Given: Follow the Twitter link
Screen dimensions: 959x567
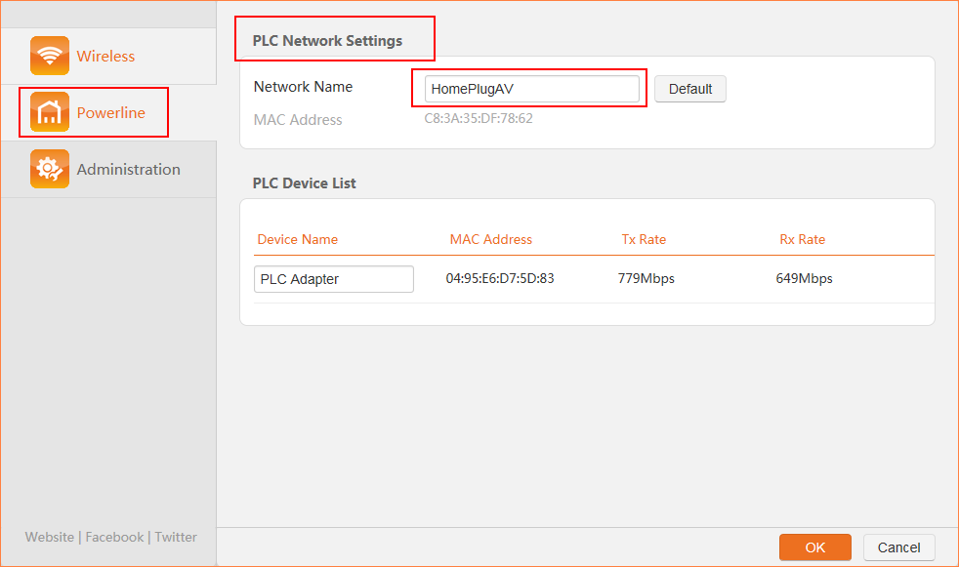Looking at the screenshot, I should [176, 537].
